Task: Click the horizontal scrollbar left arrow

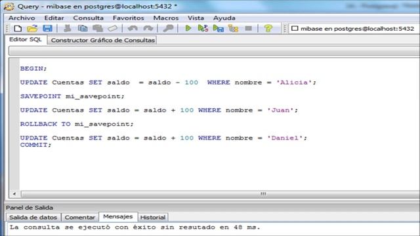Action: pos(14,194)
